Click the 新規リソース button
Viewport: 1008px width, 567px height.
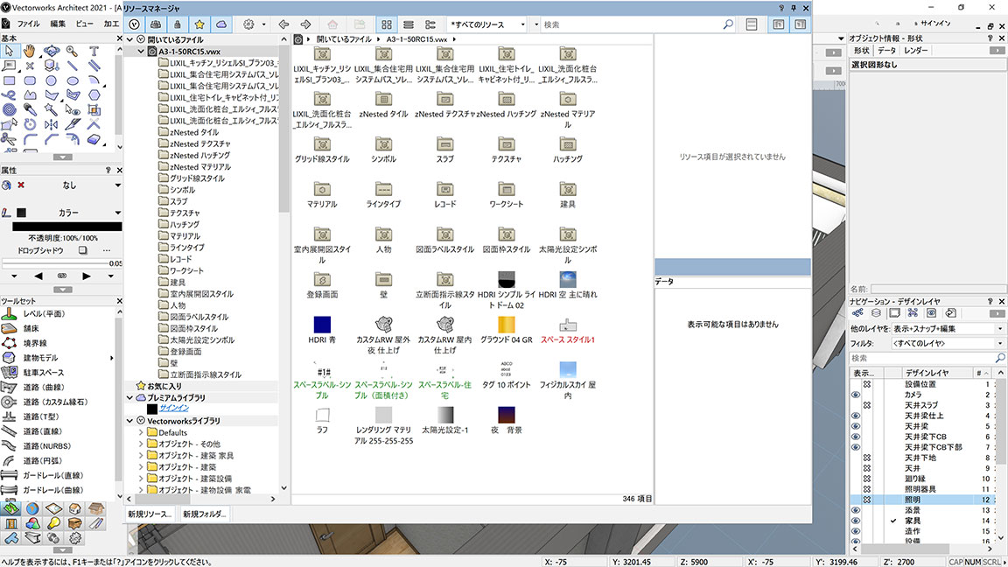point(150,514)
